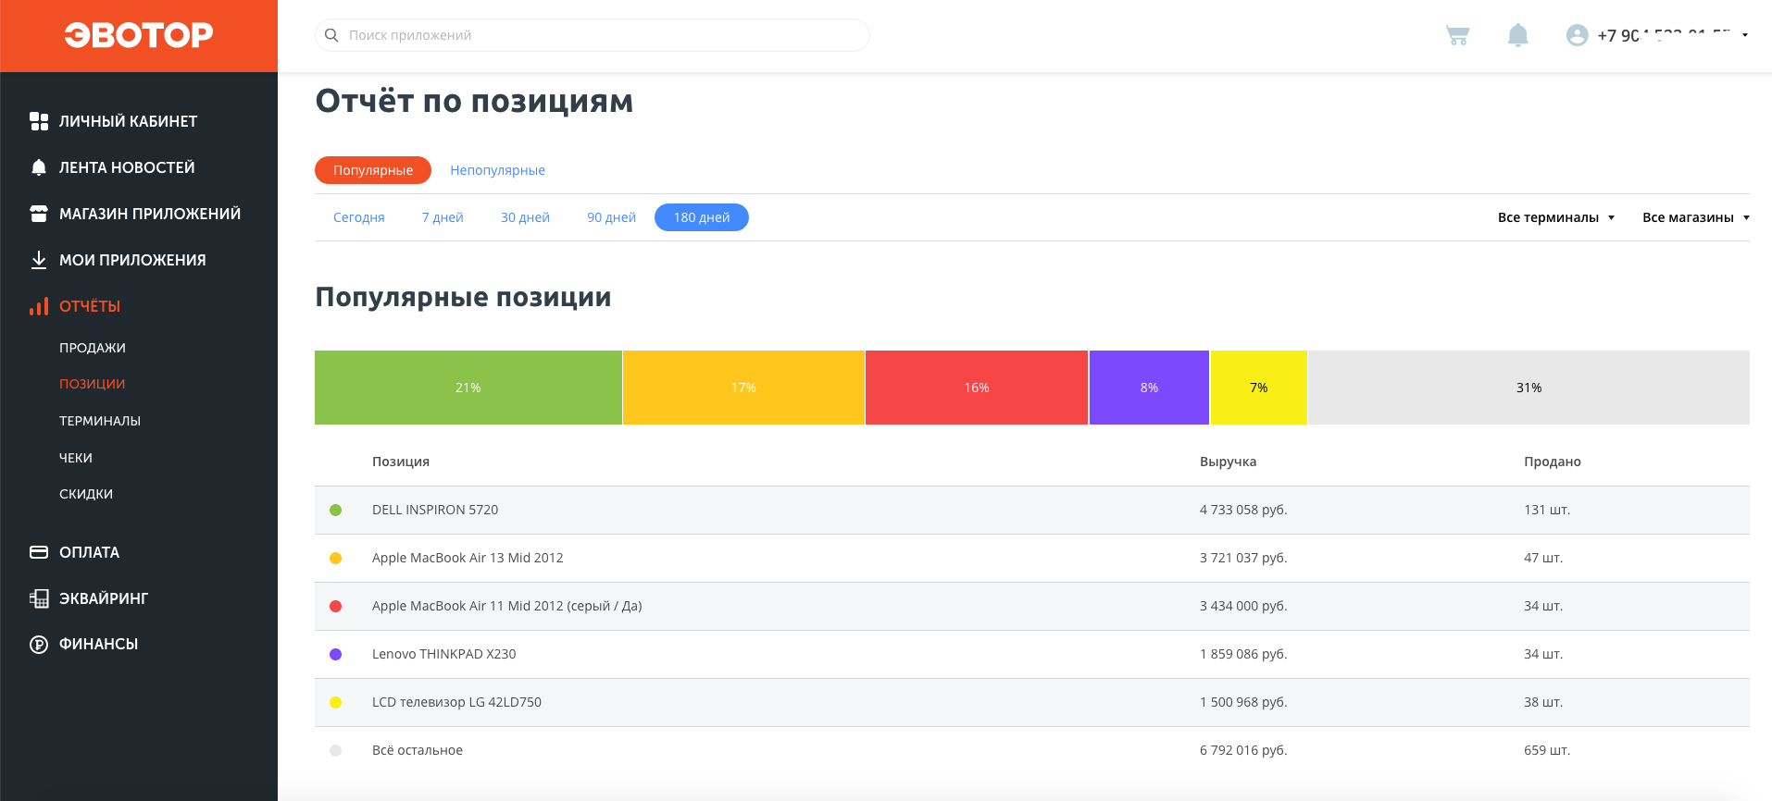
Task: Go to Магазин приложений in sidebar
Action: (149, 214)
